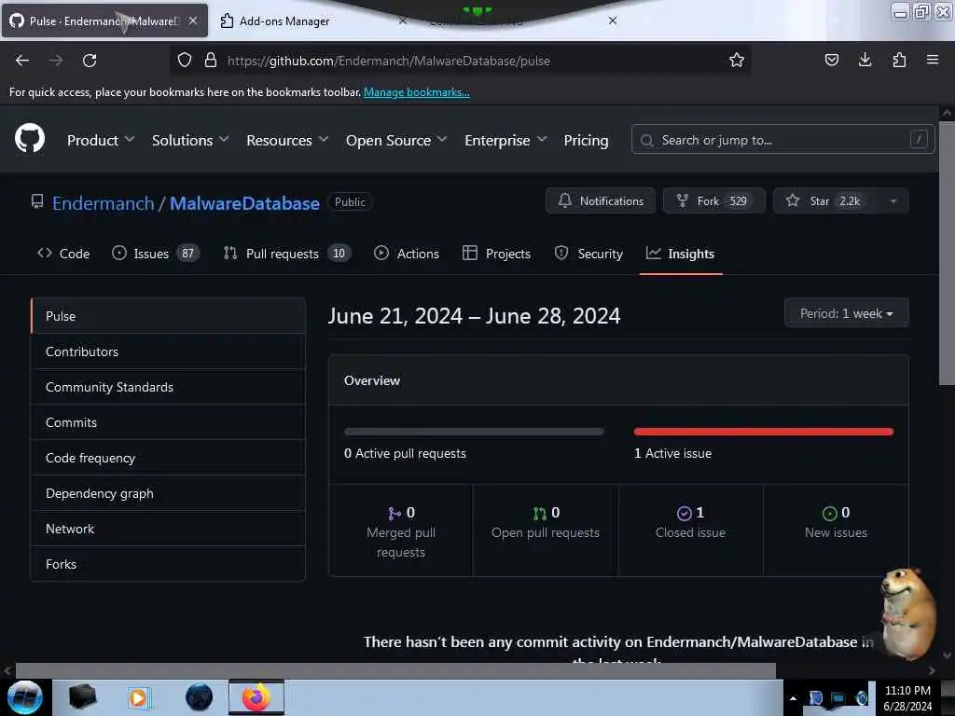Screen dimensions: 955x716
Task: Close the Add-ons Manager tab
Action: click(403, 21)
